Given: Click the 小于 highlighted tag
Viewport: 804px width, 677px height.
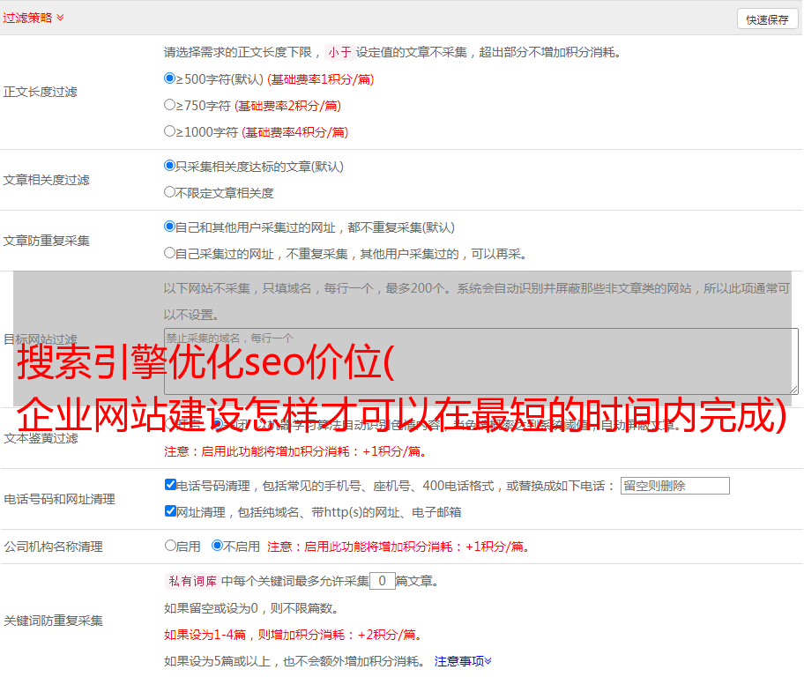Looking at the screenshot, I should click(x=340, y=52).
